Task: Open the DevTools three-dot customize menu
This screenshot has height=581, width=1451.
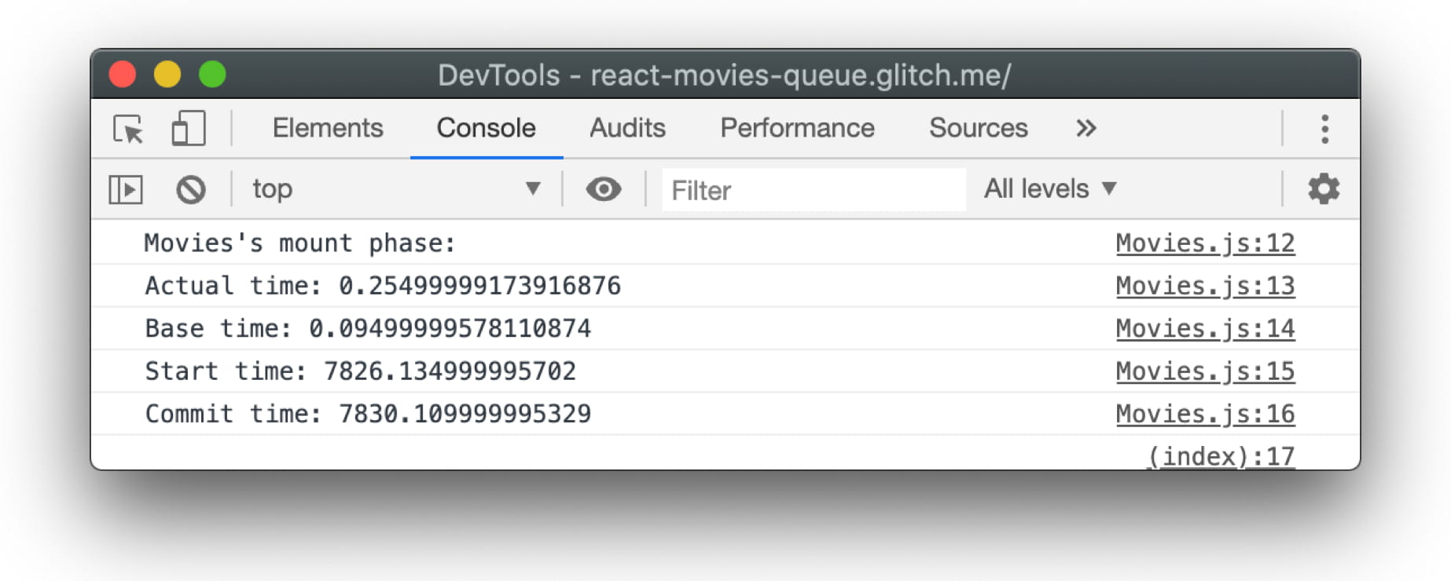Action: coord(1324,129)
